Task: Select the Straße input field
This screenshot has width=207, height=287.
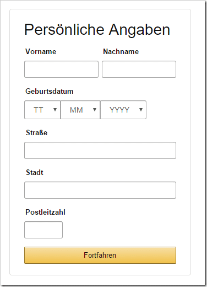Action: pyautogui.click(x=100, y=150)
